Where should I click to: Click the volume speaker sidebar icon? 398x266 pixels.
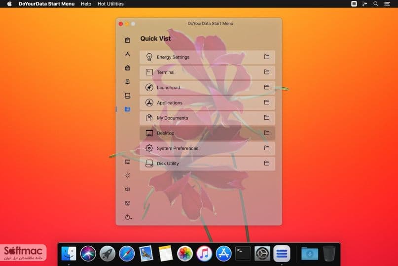click(127, 189)
